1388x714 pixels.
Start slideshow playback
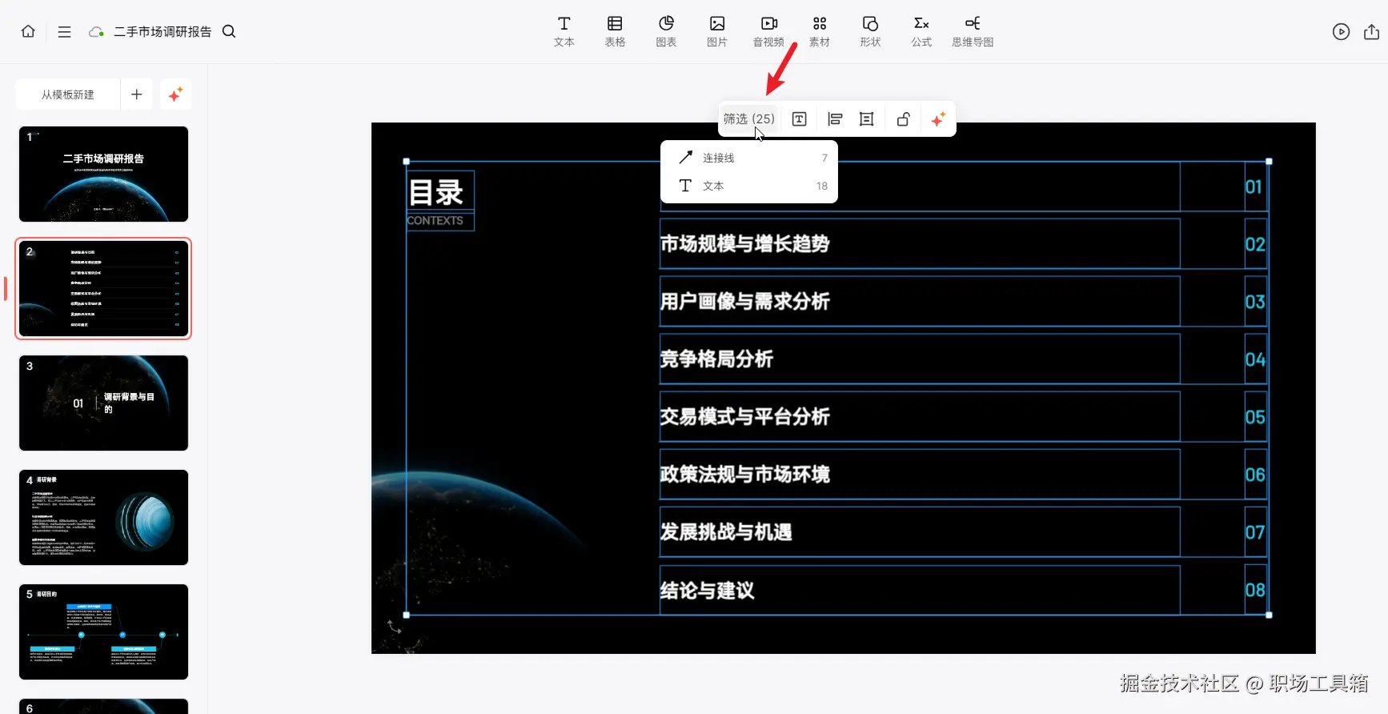point(1341,31)
